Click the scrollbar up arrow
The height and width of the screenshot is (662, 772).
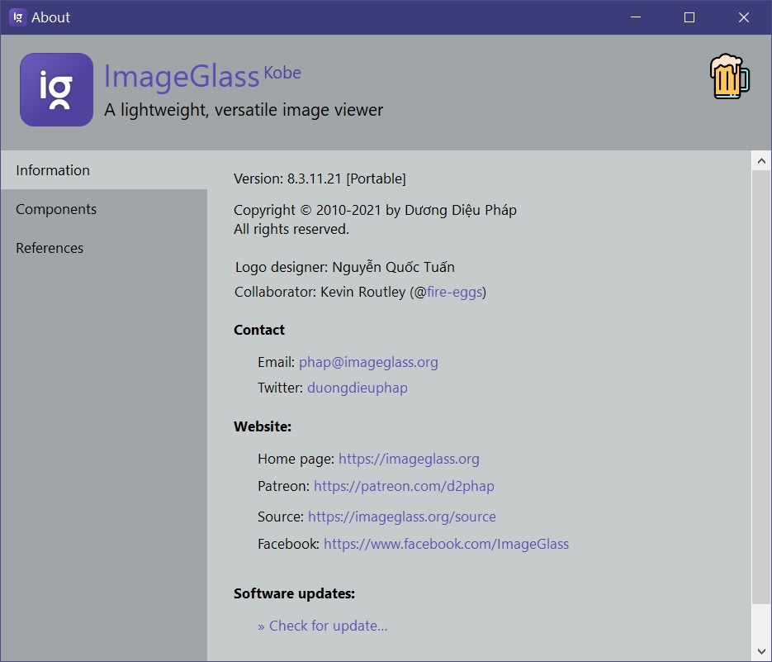761,160
